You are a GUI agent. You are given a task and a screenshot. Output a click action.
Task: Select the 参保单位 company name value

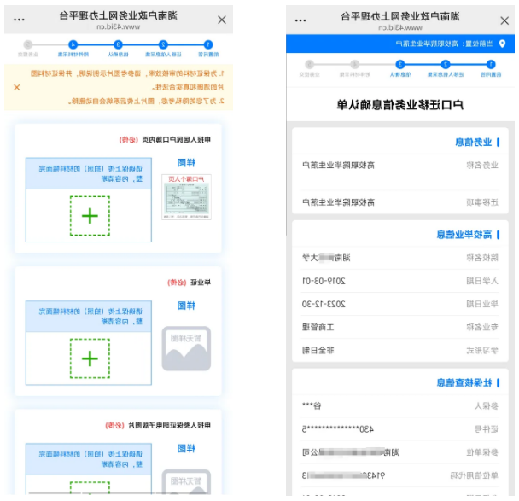(350, 452)
